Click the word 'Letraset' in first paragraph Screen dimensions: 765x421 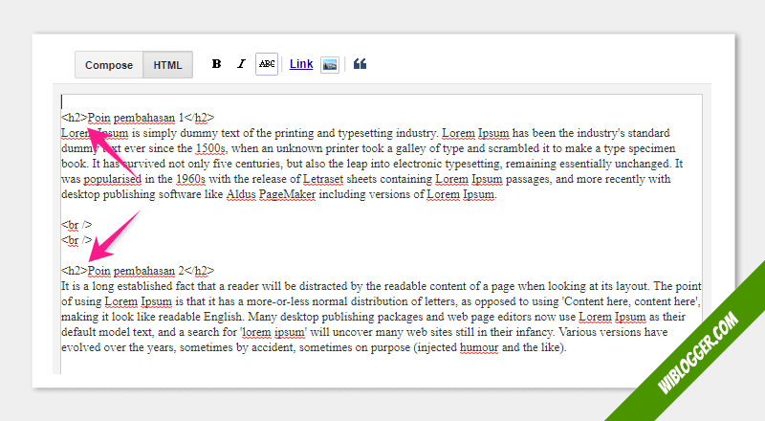323,179
